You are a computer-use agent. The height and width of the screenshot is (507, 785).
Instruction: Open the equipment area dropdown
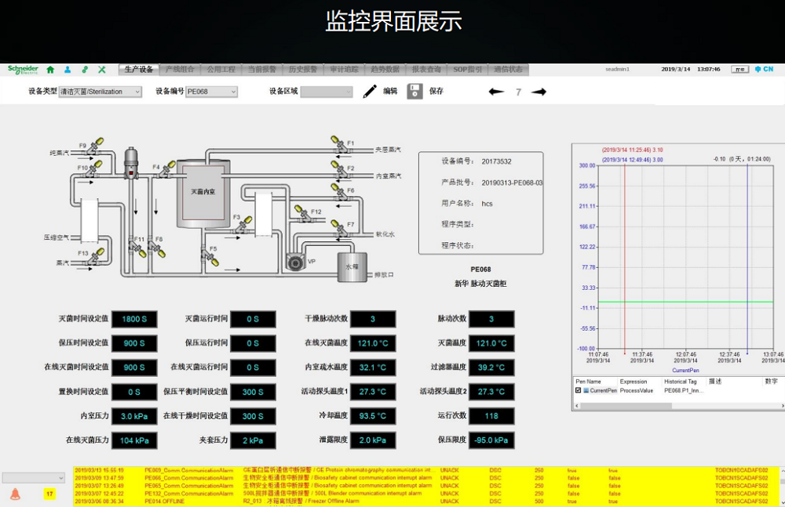pyautogui.click(x=327, y=92)
